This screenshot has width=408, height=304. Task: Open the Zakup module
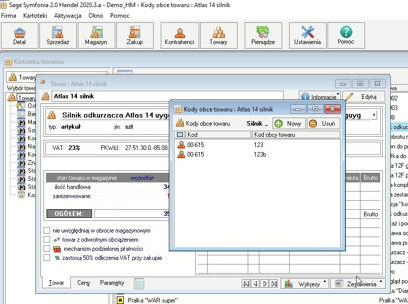pos(135,35)
